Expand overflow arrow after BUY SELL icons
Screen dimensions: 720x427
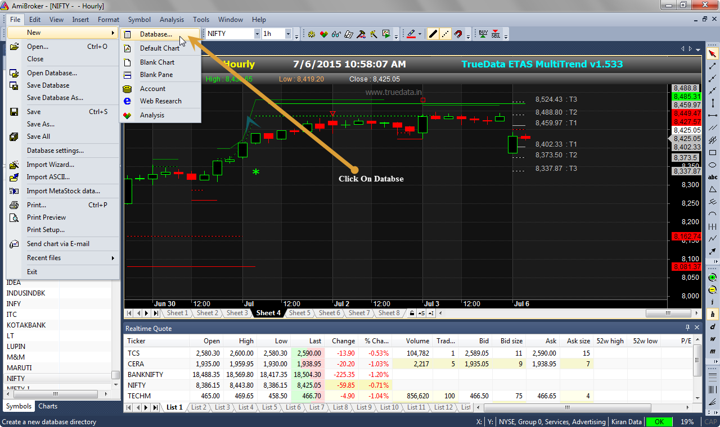pyautogui.click(x=506, y=36)
